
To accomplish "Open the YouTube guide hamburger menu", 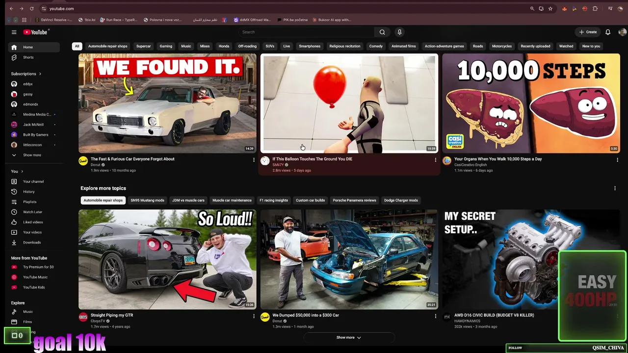I will 14,32.
